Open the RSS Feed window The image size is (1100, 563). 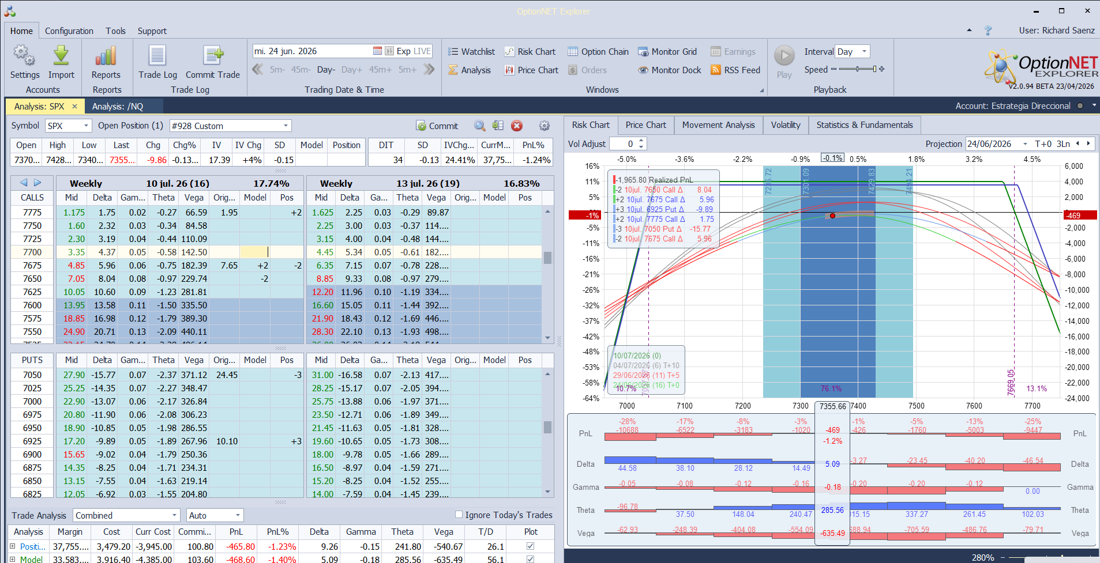pos(735,70)
